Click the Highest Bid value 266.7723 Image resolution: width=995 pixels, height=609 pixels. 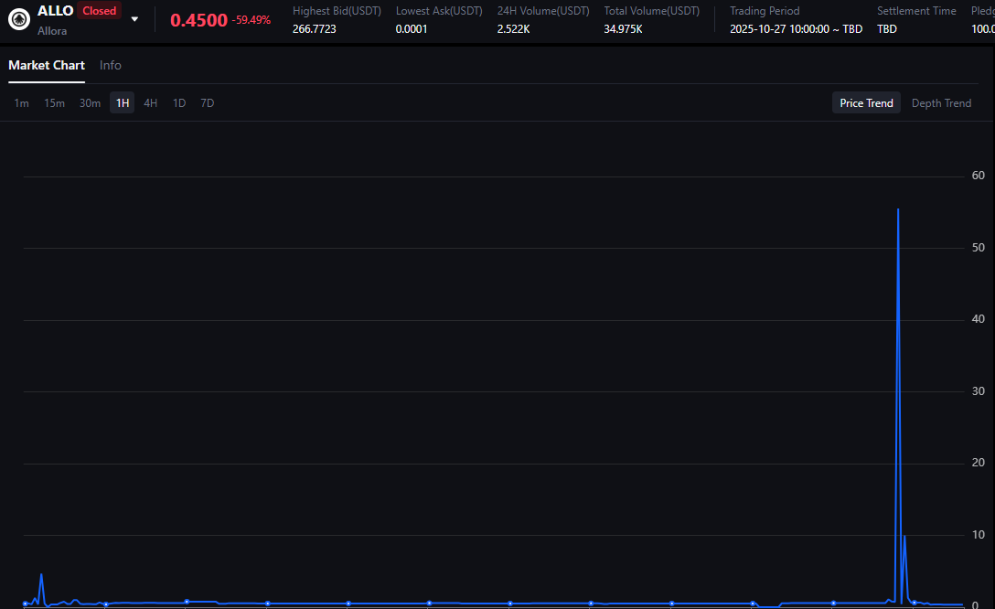(315, 29)
